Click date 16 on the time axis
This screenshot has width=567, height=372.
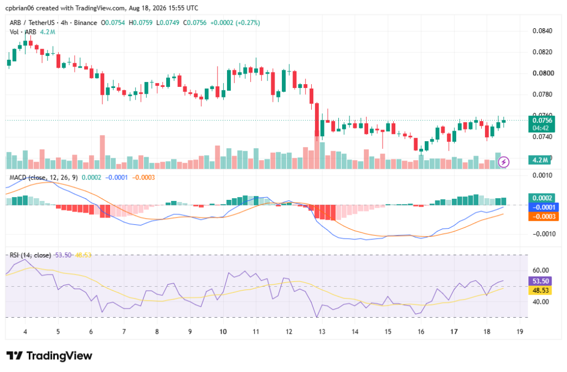[421, 332]
